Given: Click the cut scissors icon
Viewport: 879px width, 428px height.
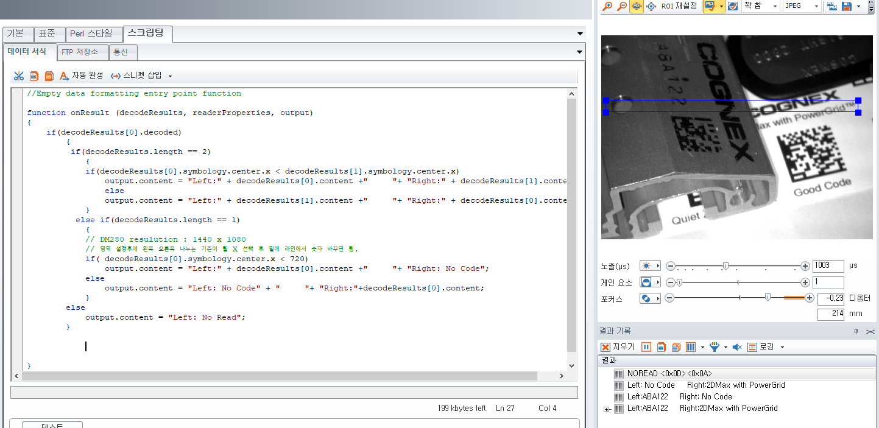Looking at the screenshot, I should pos(19,76).
